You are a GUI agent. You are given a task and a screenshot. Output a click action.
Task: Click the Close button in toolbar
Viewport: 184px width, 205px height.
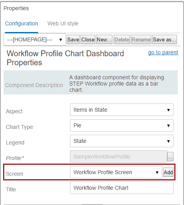[88, 39]
